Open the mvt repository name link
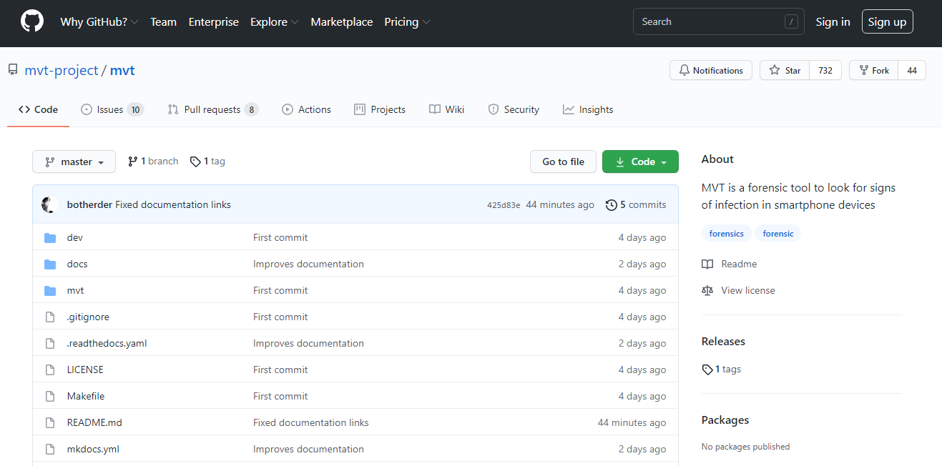 coord(122,70)
